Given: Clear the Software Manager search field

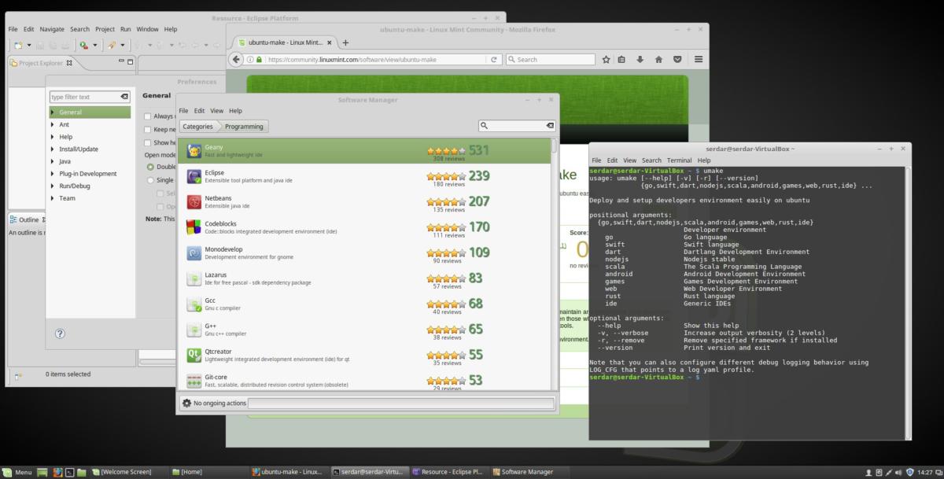Looking at the screenshot, I should (550, 126).
